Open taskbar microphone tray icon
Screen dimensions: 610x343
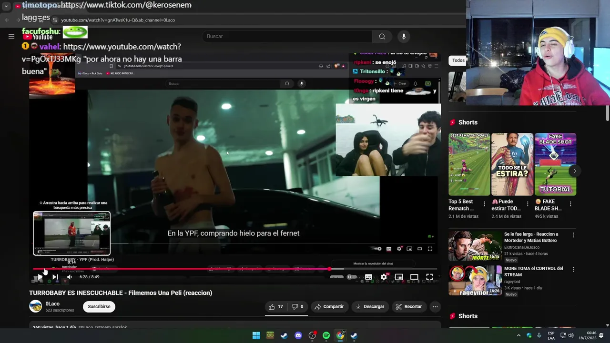(x=539, y=335)
